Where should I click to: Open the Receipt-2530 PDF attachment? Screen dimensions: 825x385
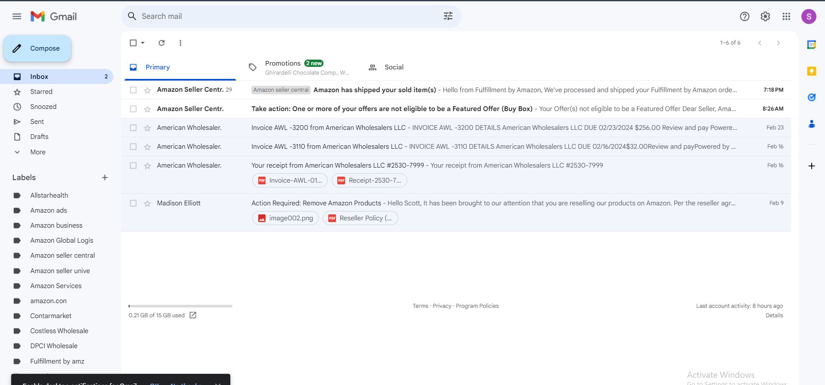pos(370,180)
